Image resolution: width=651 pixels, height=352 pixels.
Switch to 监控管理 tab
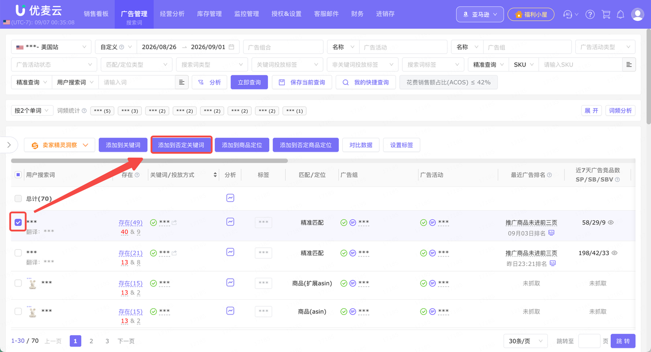coord(247,14)
